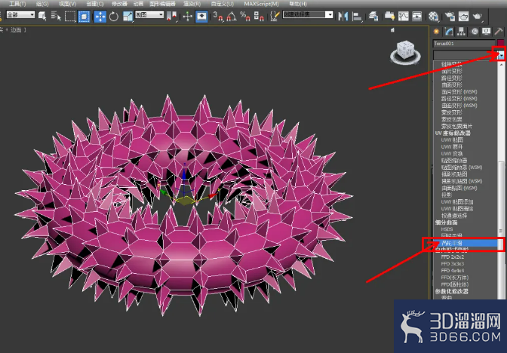Toggle Percent Snap
507x353 pixels.
[245, 16]
